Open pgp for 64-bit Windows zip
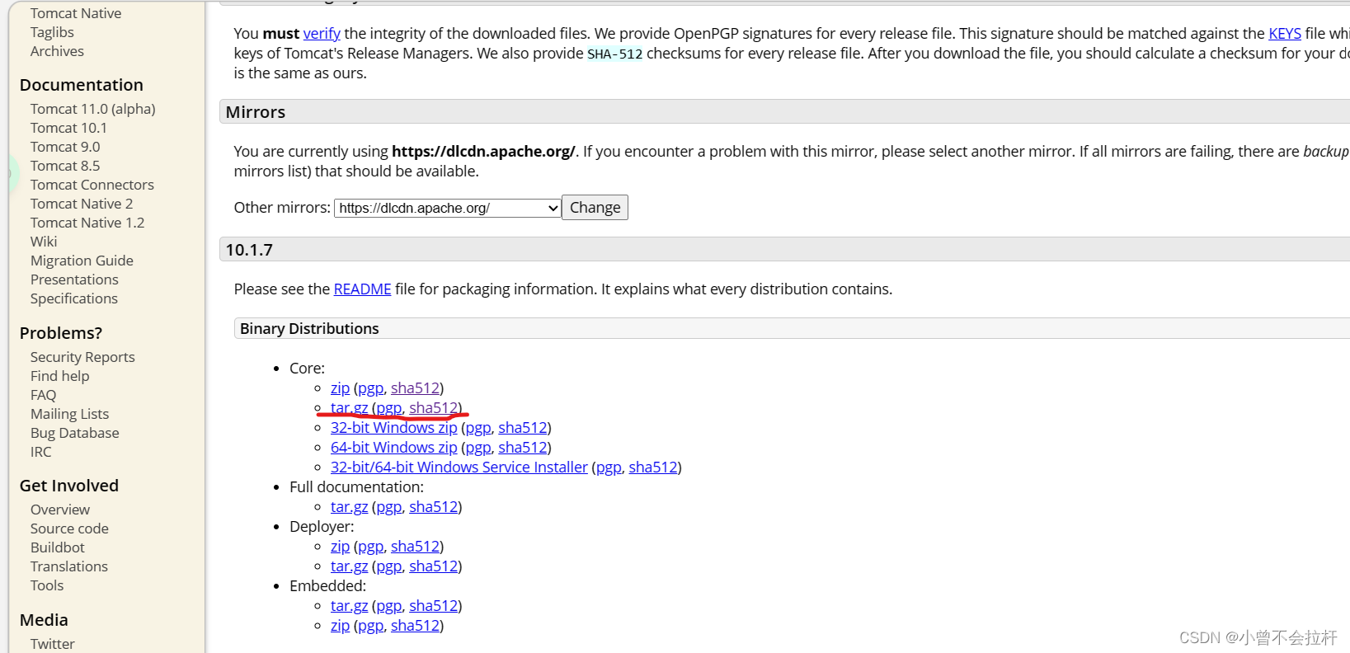 (478, 448)
